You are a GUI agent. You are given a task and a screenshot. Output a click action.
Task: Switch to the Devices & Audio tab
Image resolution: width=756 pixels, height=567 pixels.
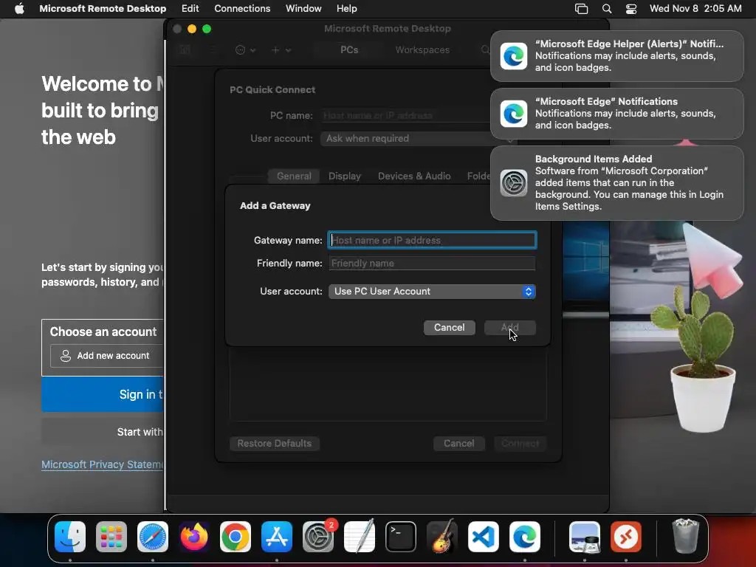(414, 176)
